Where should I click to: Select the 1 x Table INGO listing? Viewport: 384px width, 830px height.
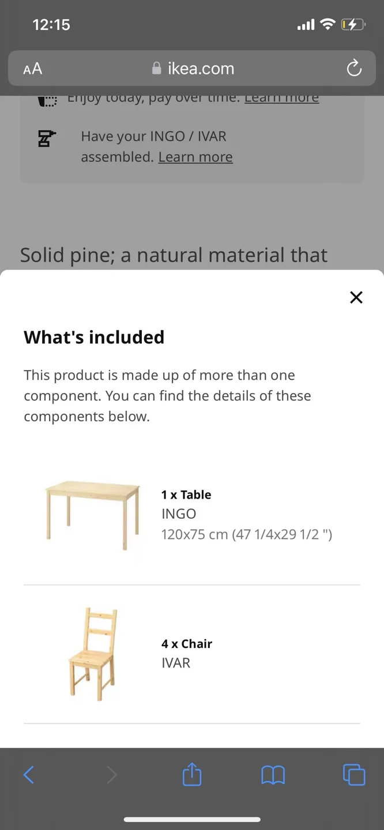(x=191, y=514)
